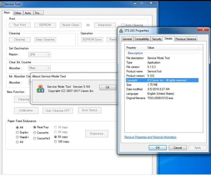The width and height of the screenshot is (211, 176).
Task: Minimize the Service Tool window
Action: coord(135,3)
